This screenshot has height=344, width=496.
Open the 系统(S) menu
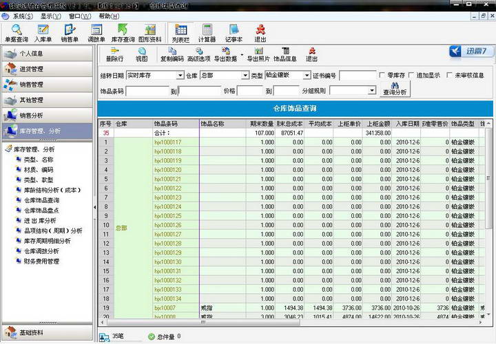pos(23,16)
